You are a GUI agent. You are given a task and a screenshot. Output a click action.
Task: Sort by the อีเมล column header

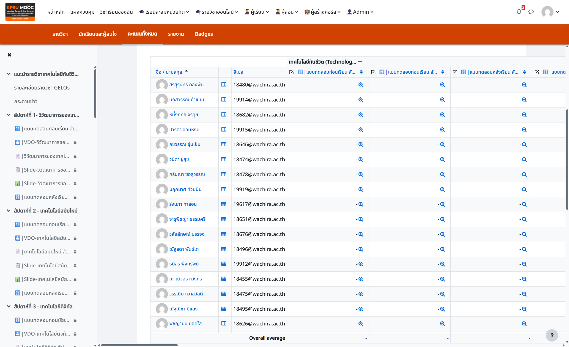pos(238,72)
